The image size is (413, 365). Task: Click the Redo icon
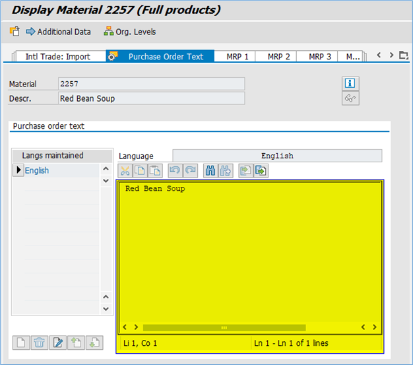point(190,170)
